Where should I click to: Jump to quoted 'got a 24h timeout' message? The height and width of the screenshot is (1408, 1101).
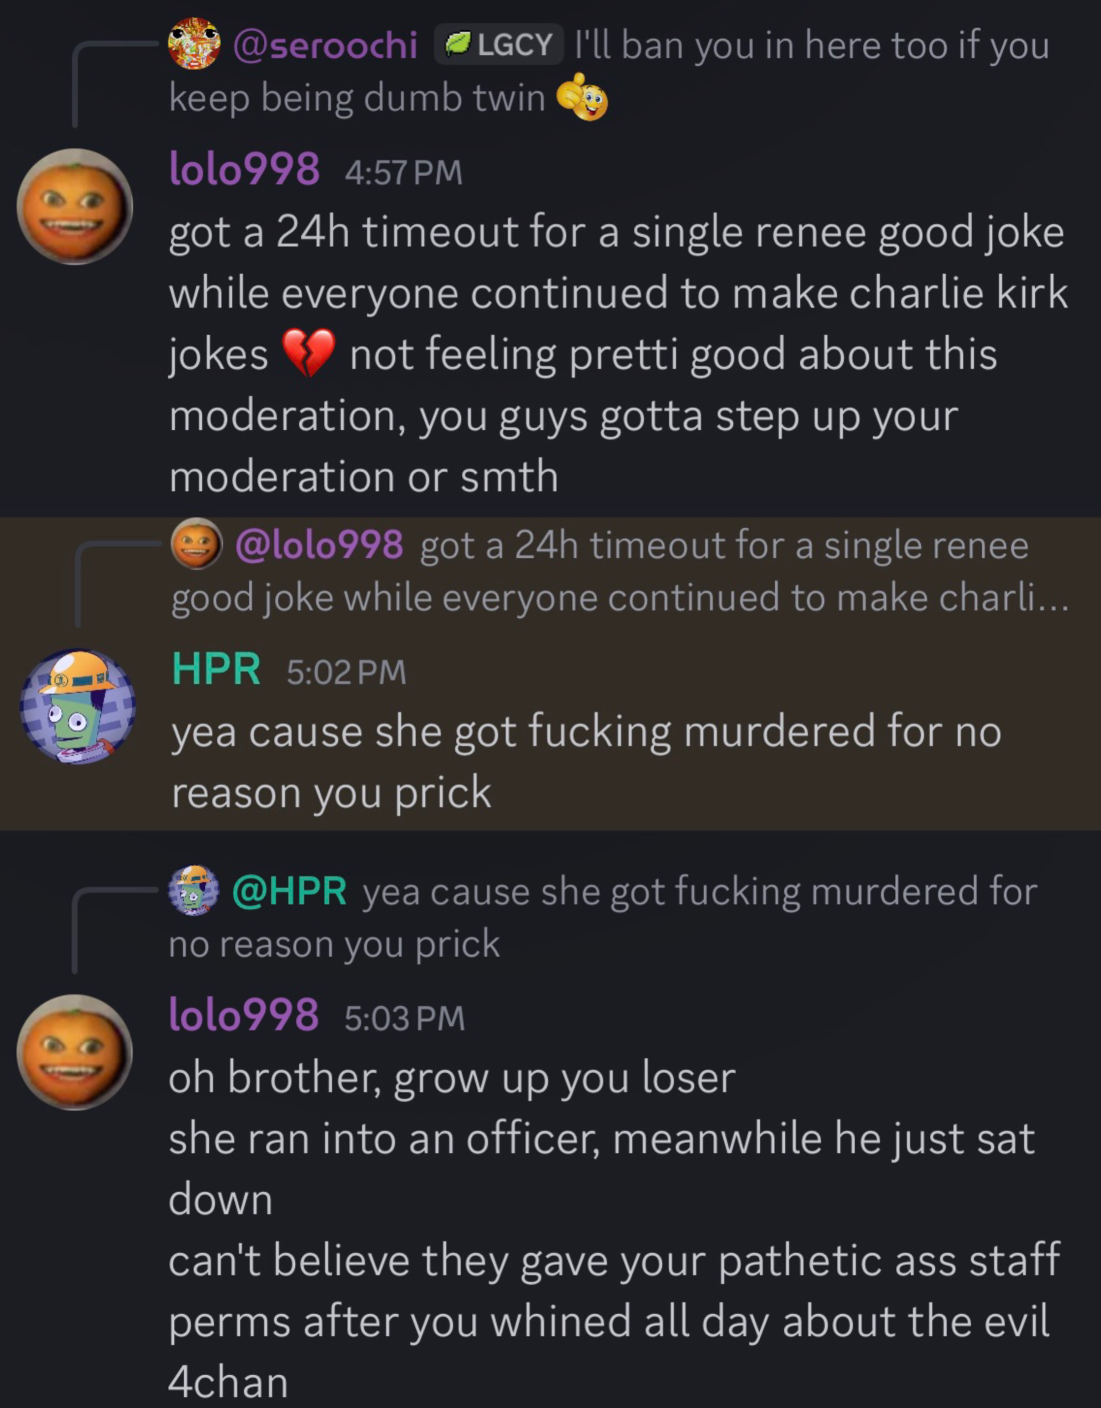(x=619, y=571)
